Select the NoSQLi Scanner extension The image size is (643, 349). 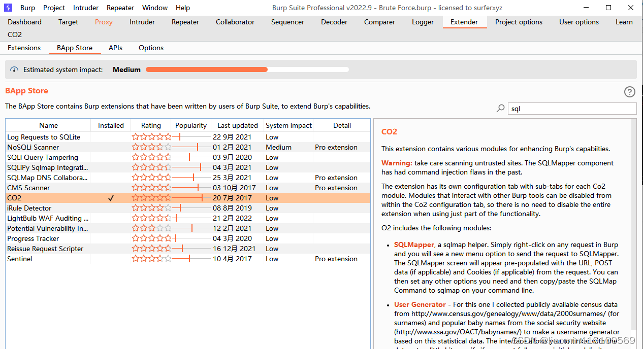tap(188, 147)
